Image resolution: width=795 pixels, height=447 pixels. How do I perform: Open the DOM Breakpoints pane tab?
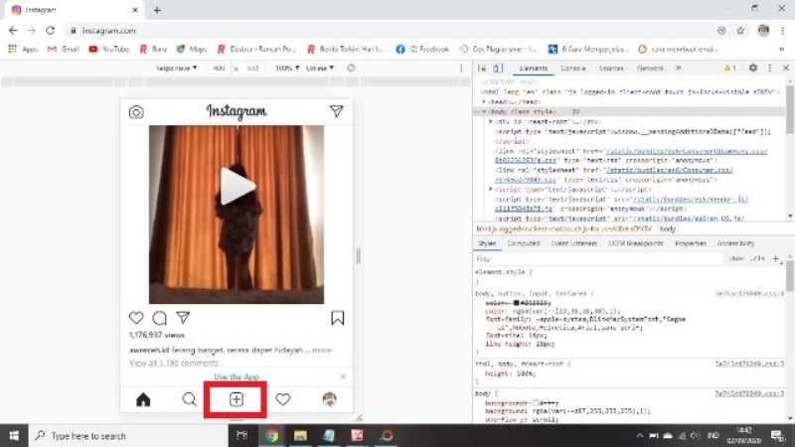click(x=636, y=243)
